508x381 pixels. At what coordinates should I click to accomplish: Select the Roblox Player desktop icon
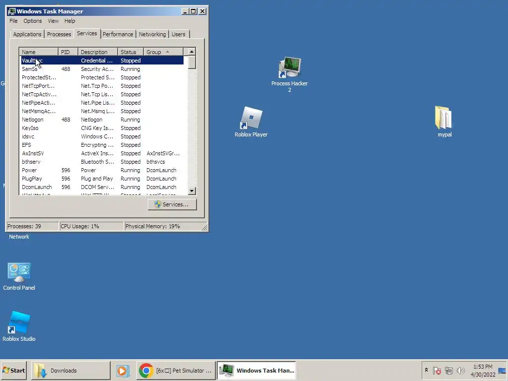click(x=251, y=122)
